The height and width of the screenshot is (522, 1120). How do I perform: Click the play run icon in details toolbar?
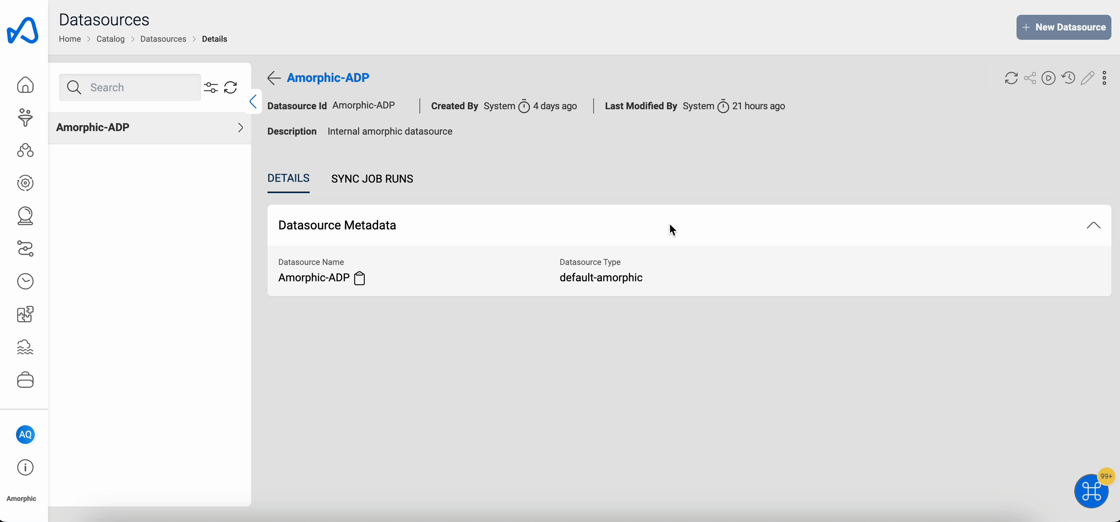1049,78
